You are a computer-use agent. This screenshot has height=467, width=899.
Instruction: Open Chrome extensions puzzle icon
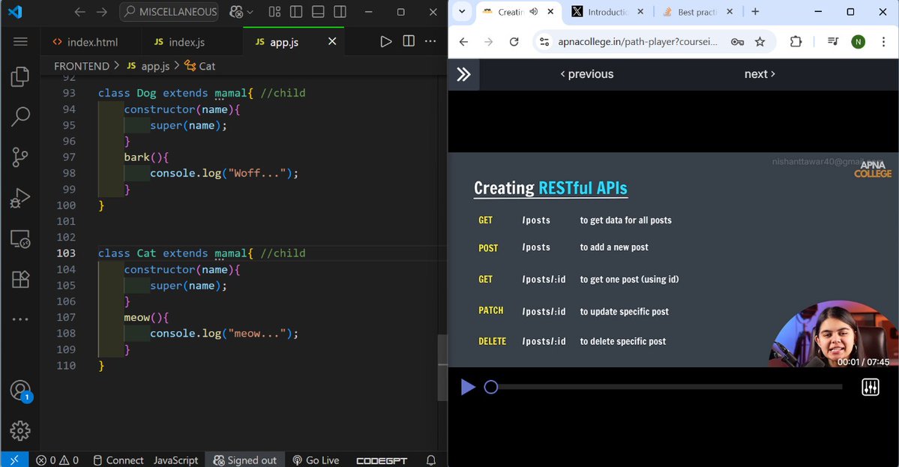pyautogui.click(x=796, y=41)
